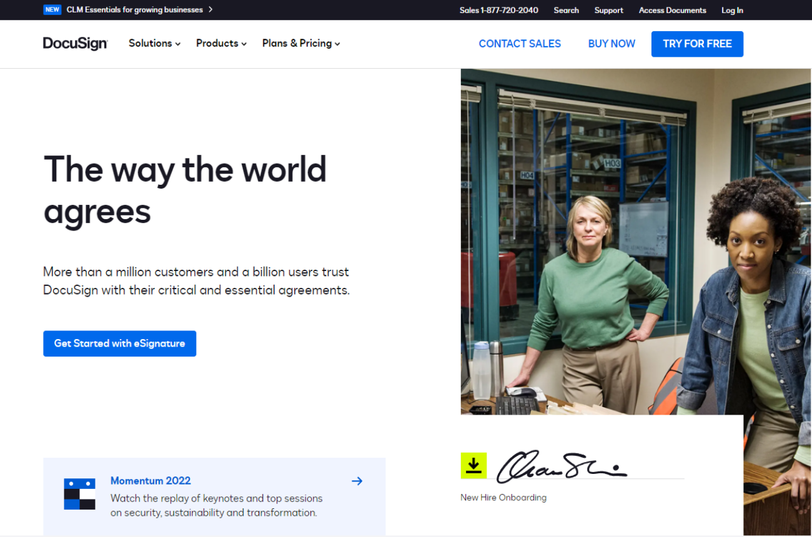
Task: Click Log In in the top bar
Action: (x=732, y=10)
